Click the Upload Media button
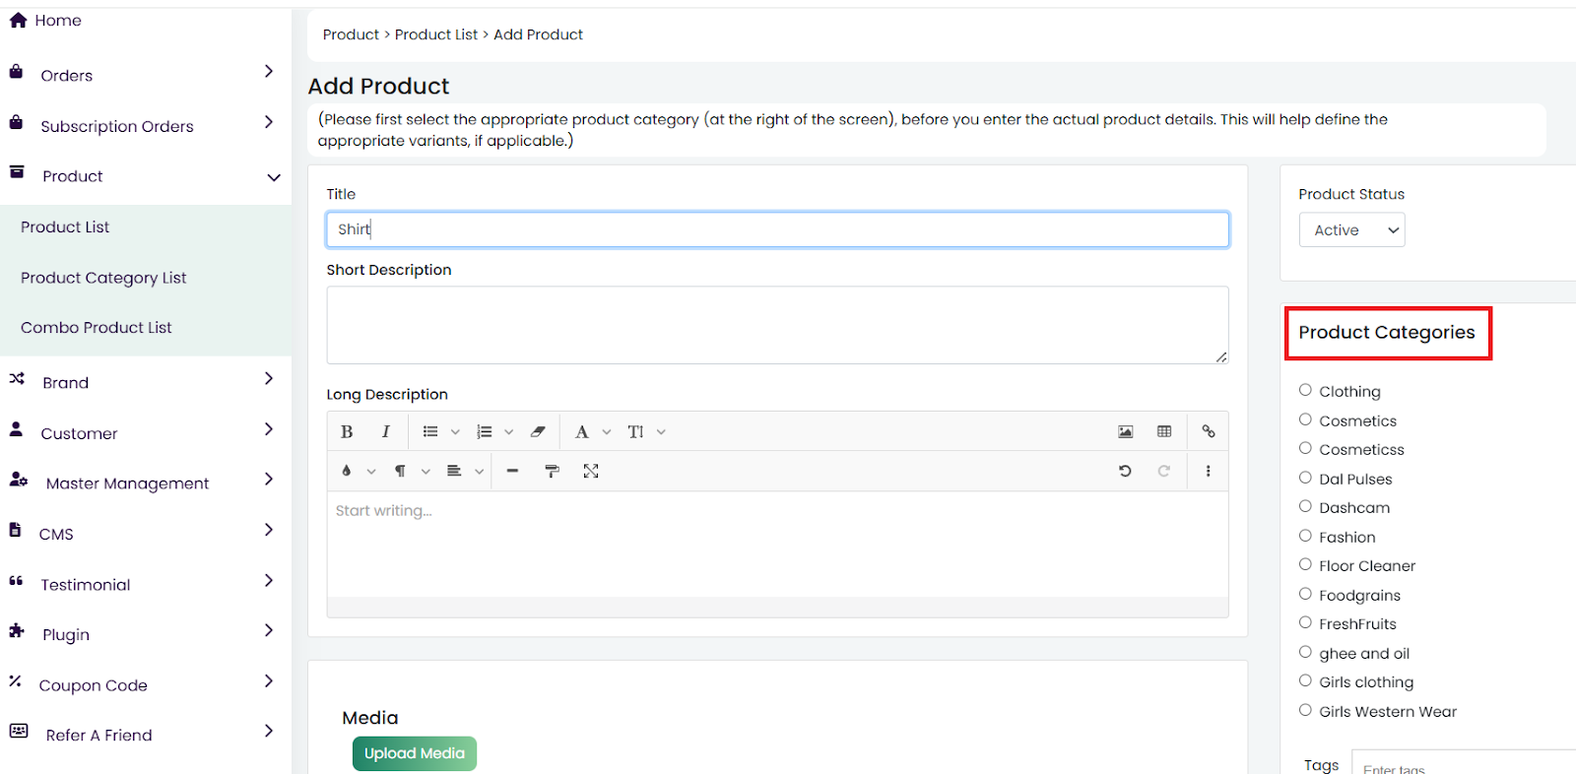 click(x=414, y=753)
